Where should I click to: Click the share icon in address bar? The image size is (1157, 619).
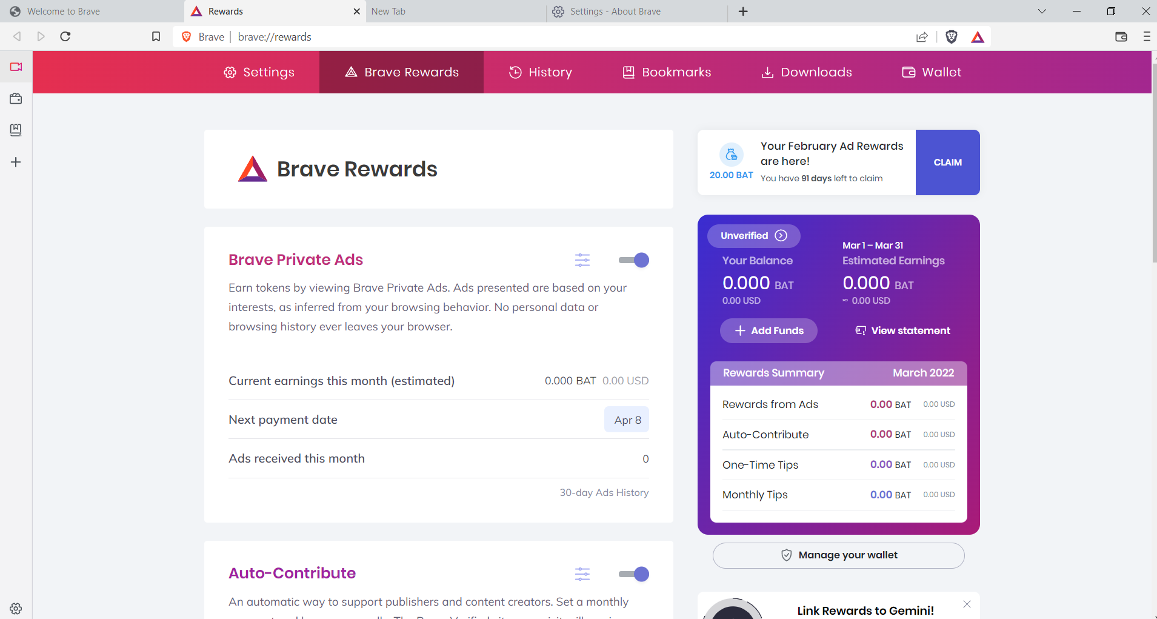click(x=922, y=37)
